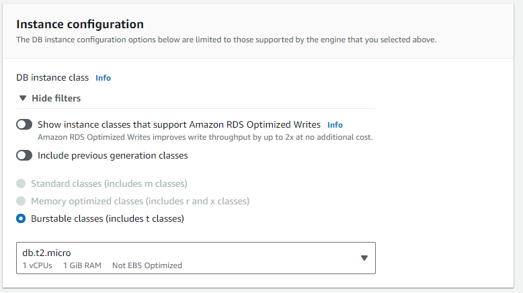The width and height of the screenshot is (523, 293).
Task: Choose the Standard classes radio button
Action: click(x=21, y=183)
